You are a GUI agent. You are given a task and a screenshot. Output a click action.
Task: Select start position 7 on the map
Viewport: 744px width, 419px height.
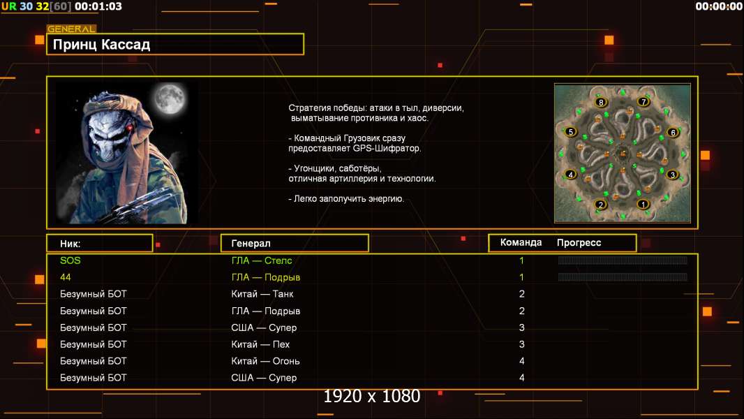tap(643, 101)
